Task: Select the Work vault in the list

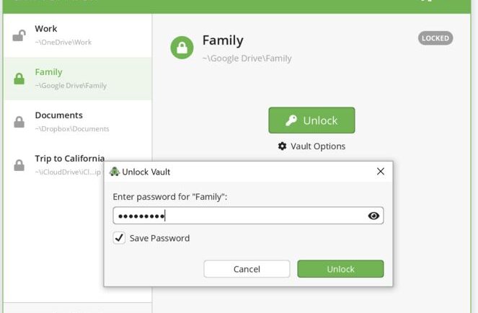Action: 77,35
